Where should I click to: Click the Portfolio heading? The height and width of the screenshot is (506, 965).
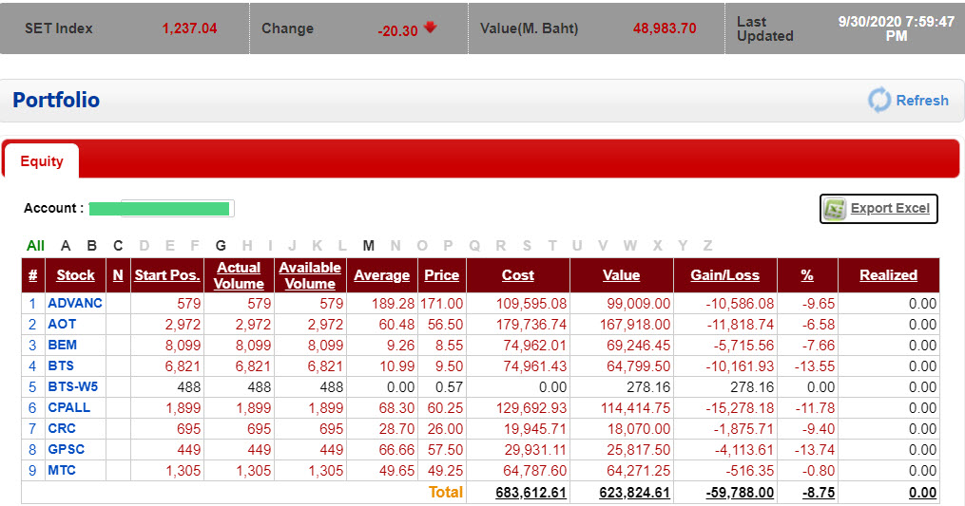pyautogui.click(x=56, y=101)
